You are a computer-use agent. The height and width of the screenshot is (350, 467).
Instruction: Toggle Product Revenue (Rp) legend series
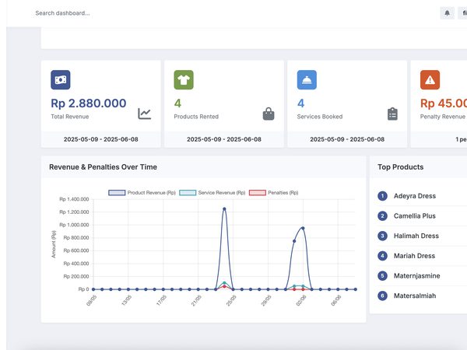(x=142, y=193)
